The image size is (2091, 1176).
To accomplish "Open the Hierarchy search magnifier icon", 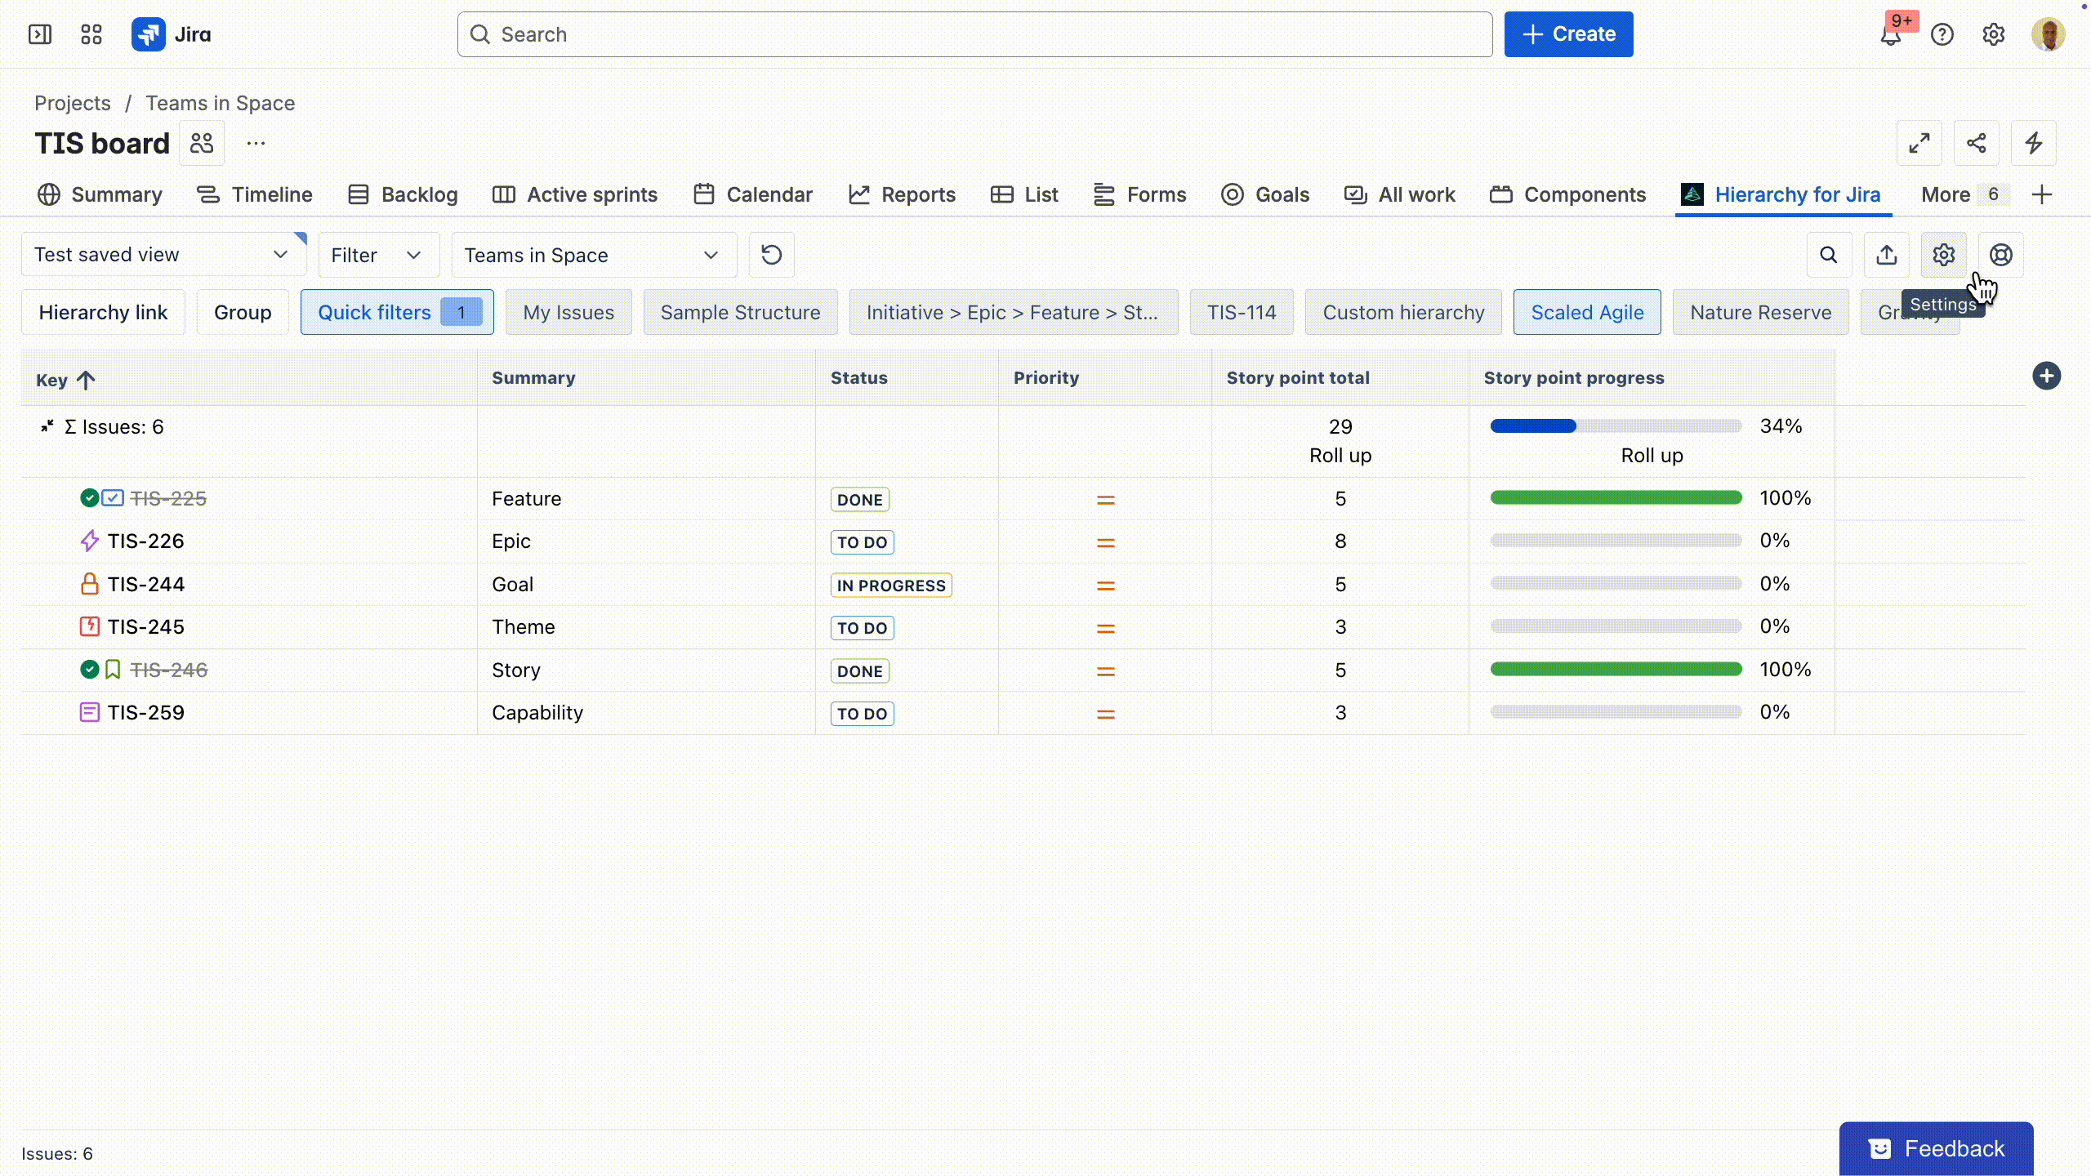I will point(1829,255).
